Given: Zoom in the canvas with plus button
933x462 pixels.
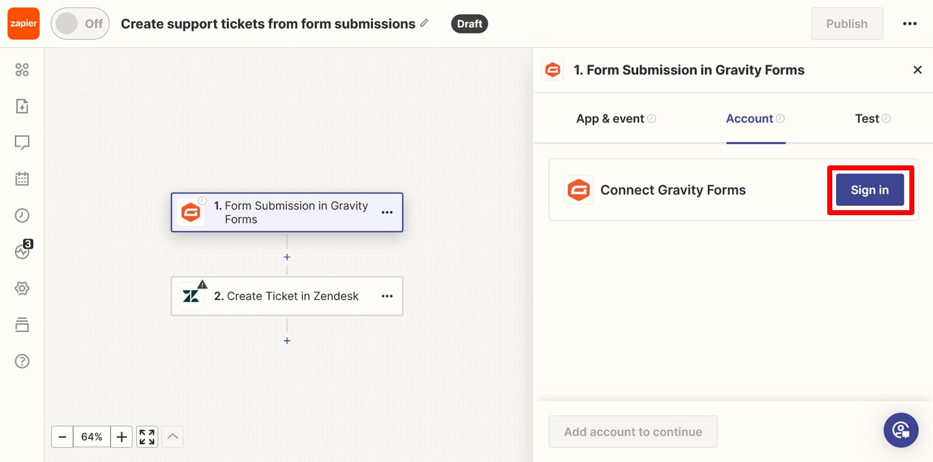Looking at the screenshot, I should tap(121, 437).
